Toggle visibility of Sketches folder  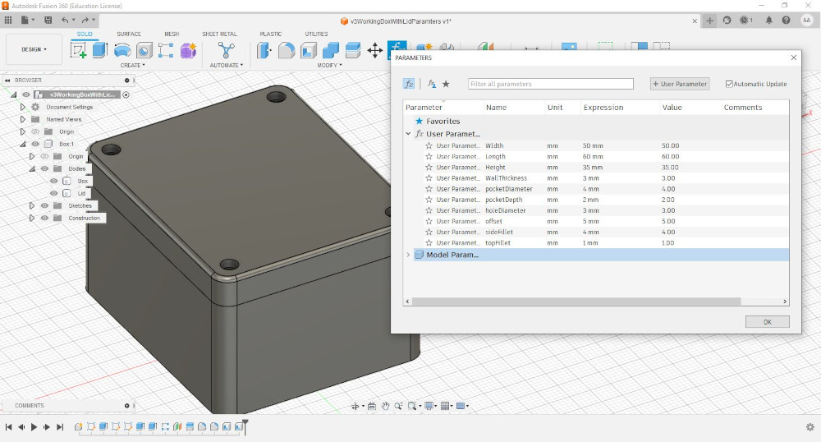pos(44,206)
